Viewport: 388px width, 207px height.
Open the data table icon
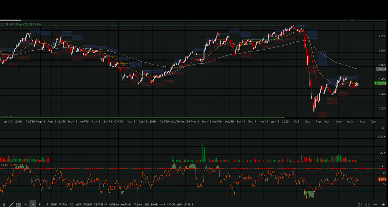tap(18, 204)
